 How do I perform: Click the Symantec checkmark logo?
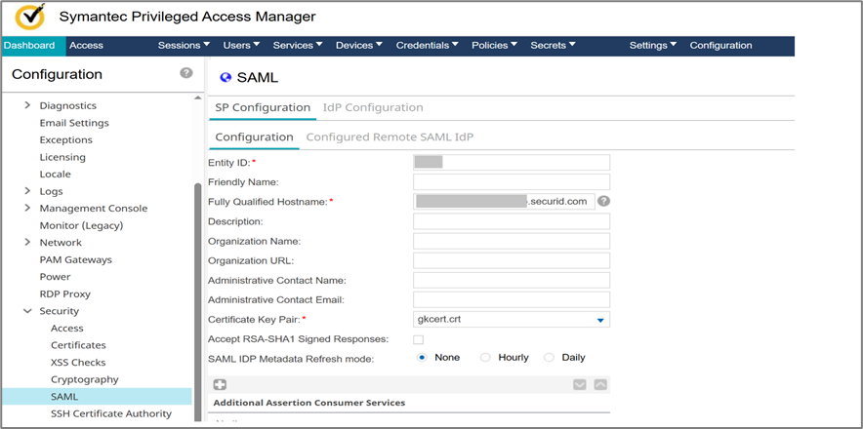click(32, 18)
